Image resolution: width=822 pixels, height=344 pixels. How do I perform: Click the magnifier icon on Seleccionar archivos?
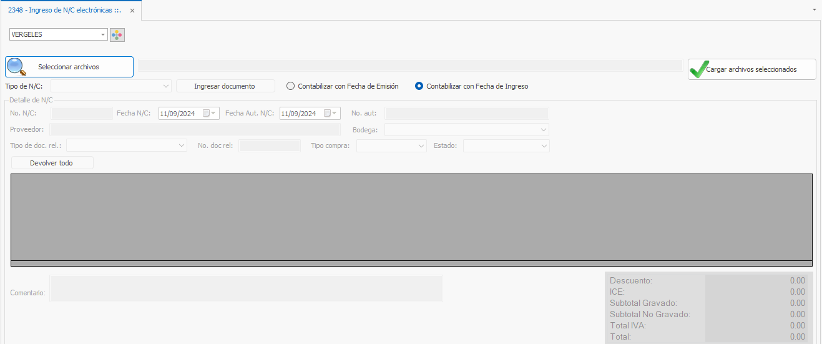tap(16, 67)
